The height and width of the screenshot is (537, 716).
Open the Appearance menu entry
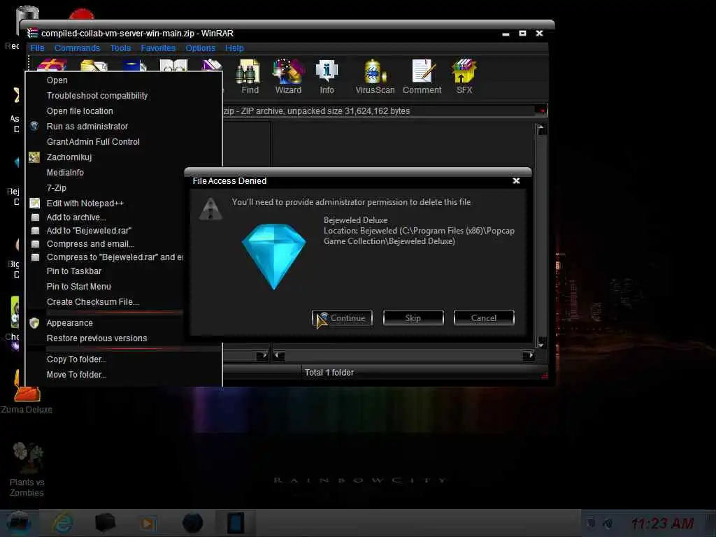point(106,323)
